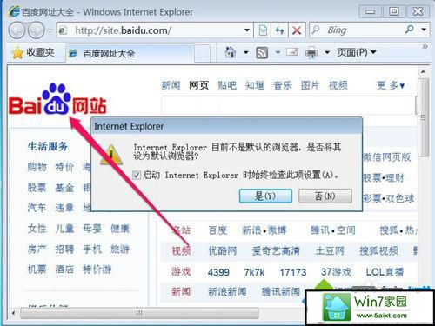Image resolution: width=435 pixels, height=326 pixels.
Task: Click the Home icon in command bar
Action: tap(231, 52)
